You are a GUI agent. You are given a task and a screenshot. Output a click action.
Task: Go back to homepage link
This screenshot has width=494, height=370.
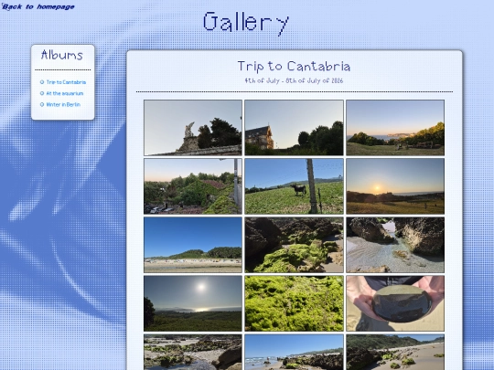(38, 6)
